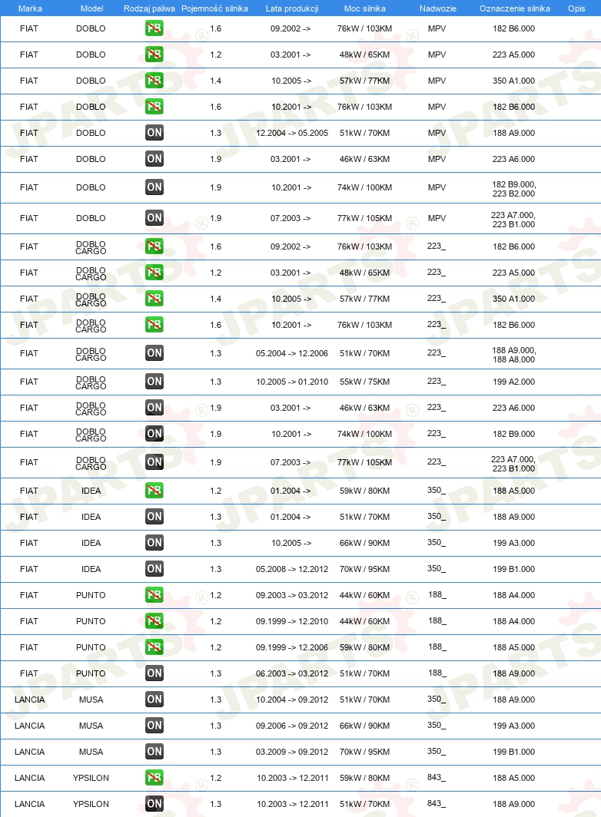Click the diesel ON icon in the Punto 1.3 row
This screenshot has width=601, height=817.
[x=154, y=673]
